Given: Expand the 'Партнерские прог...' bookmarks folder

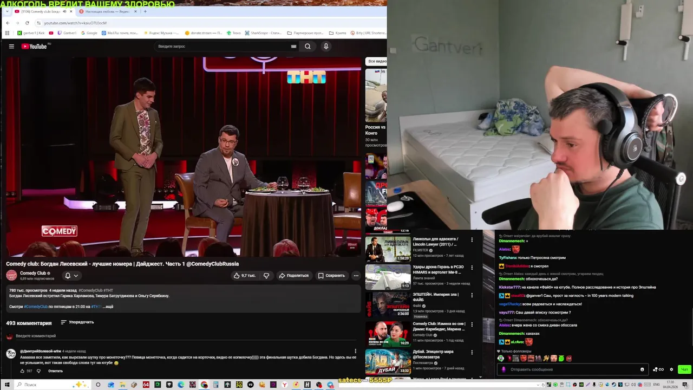Looking at the screenshot, I should tap(305, 33).
